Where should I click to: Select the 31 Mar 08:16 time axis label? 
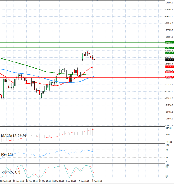click(58, 181)
